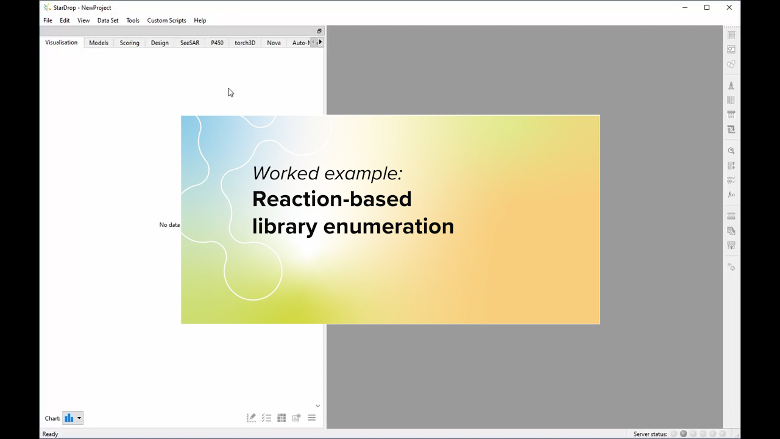Click the chart snapshot image icon

(x=296, y=418)
